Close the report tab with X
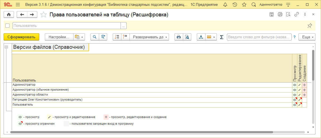Screen dimensions: 321x138 (313, 14)
